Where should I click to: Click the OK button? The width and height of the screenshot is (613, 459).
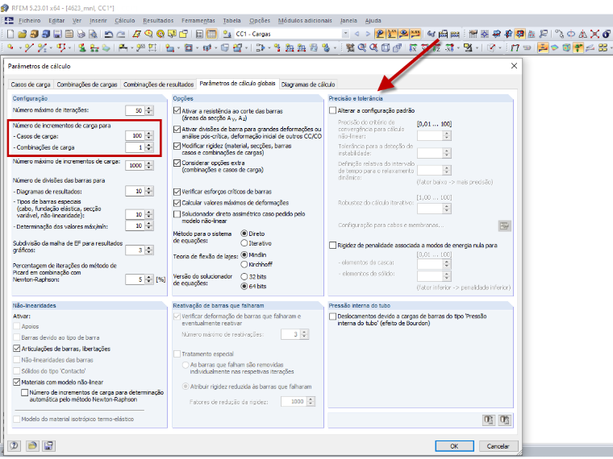coord(454,446)
